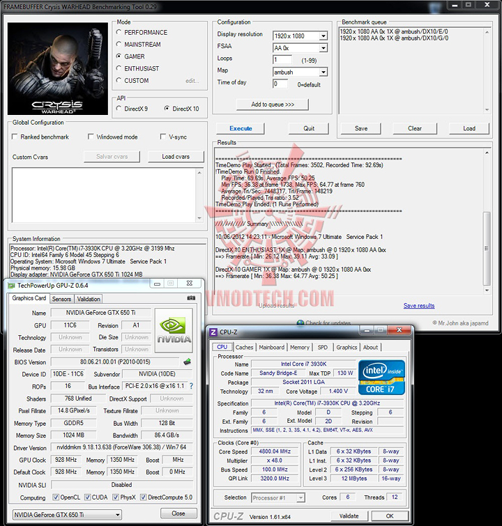502x526 pixels.
Task: Open the Graphics tab in CPU-Z
Action: click(347, 347)
